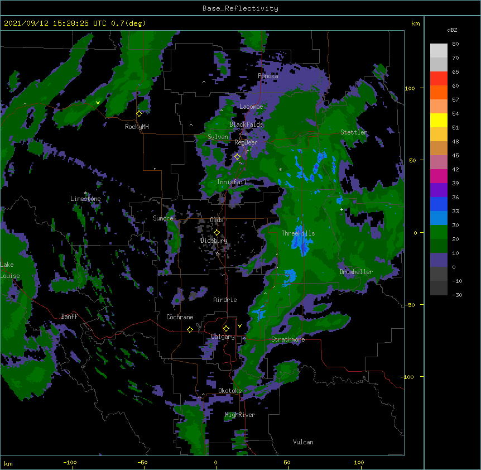
Task: Click the white plus marker northeast of ThreeHills
Action: pos(341,209)
